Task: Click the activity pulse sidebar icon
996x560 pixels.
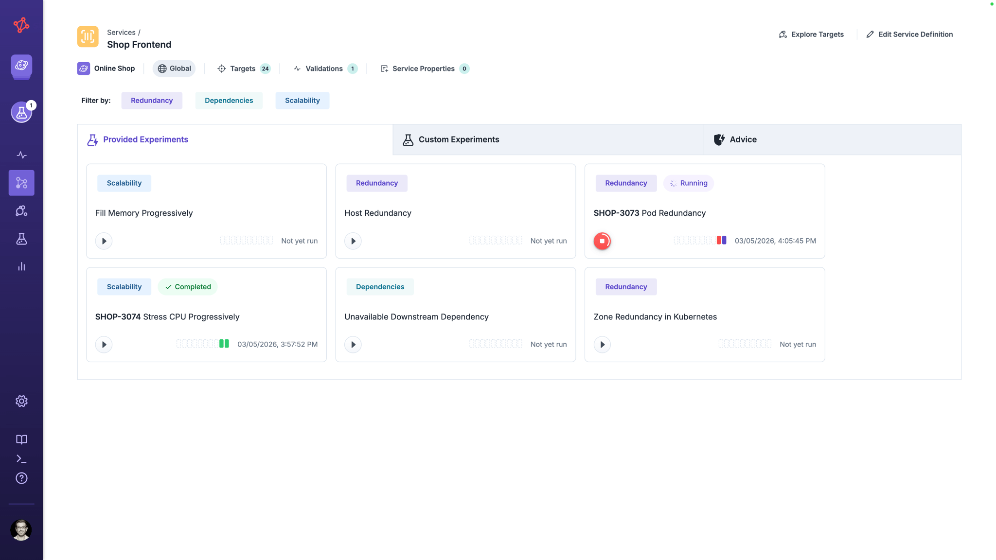Action: (x=21, y=155)
